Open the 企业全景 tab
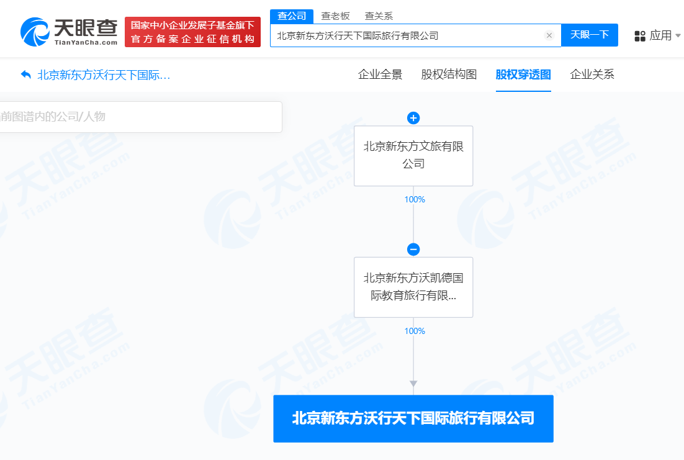This screenshot has height=460, width=684. coord(380,74)
